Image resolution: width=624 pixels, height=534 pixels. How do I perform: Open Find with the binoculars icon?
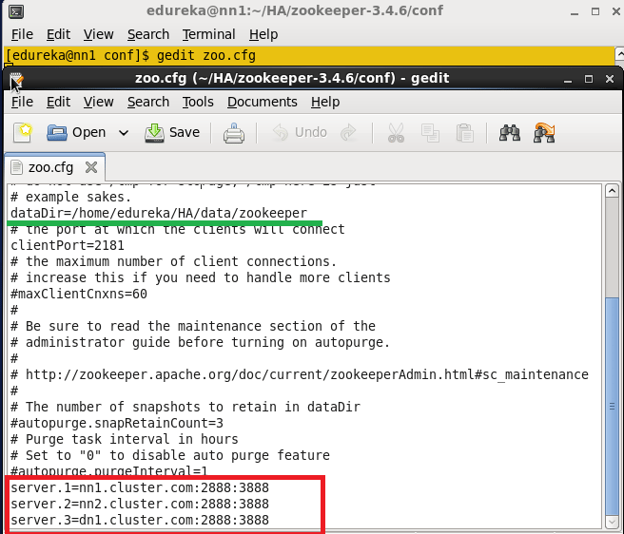pos(510,132)
